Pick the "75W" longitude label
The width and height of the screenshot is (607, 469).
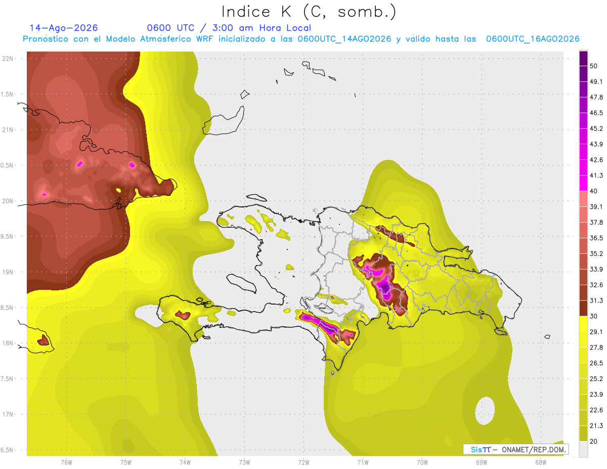(x=126, y=462)
